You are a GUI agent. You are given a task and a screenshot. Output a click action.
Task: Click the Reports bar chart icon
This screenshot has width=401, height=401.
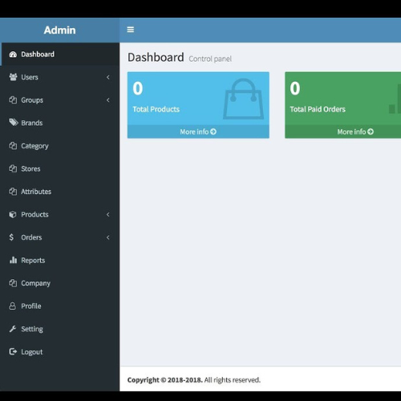(13, 260)
